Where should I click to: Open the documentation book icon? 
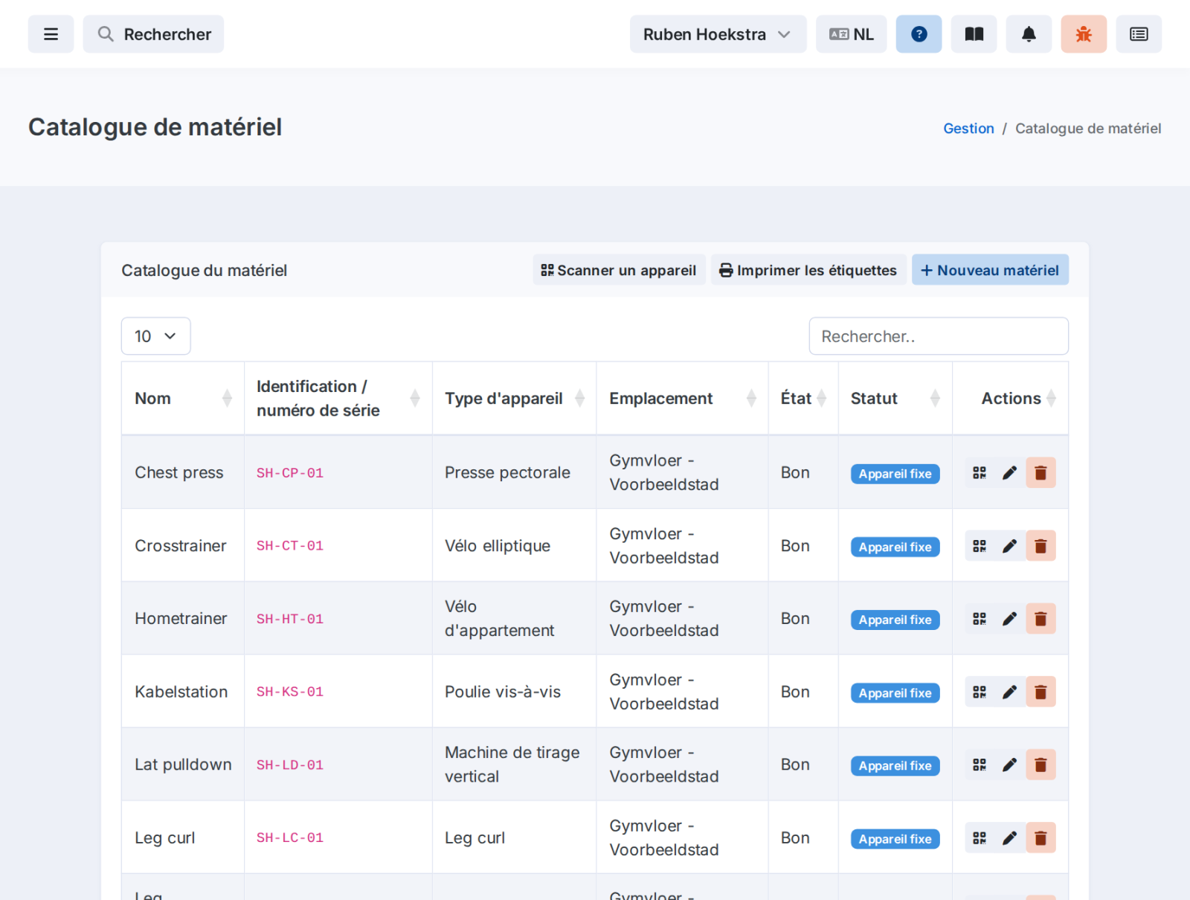(974, 34)
